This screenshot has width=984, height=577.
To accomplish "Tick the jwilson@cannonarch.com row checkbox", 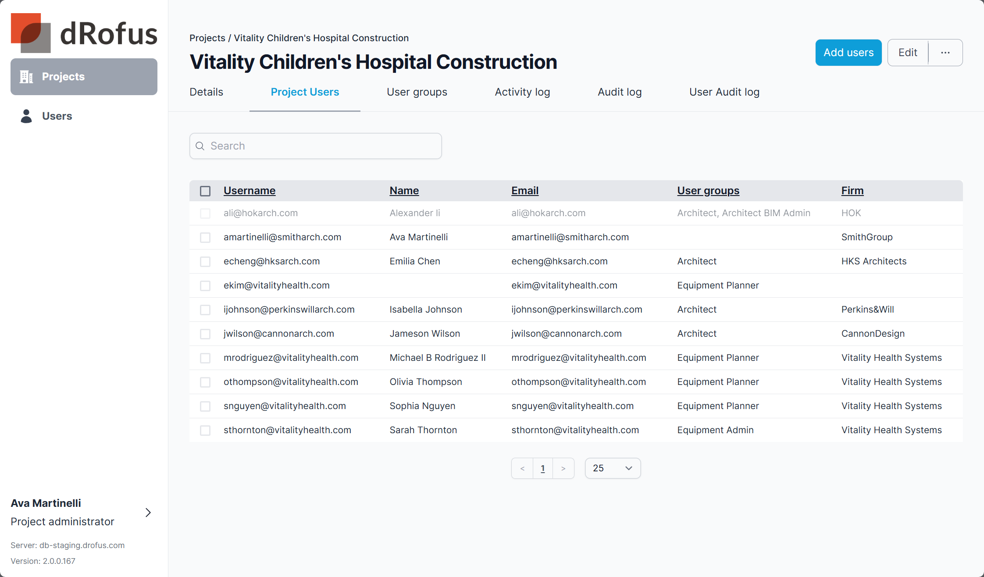I will click(205, 334).
